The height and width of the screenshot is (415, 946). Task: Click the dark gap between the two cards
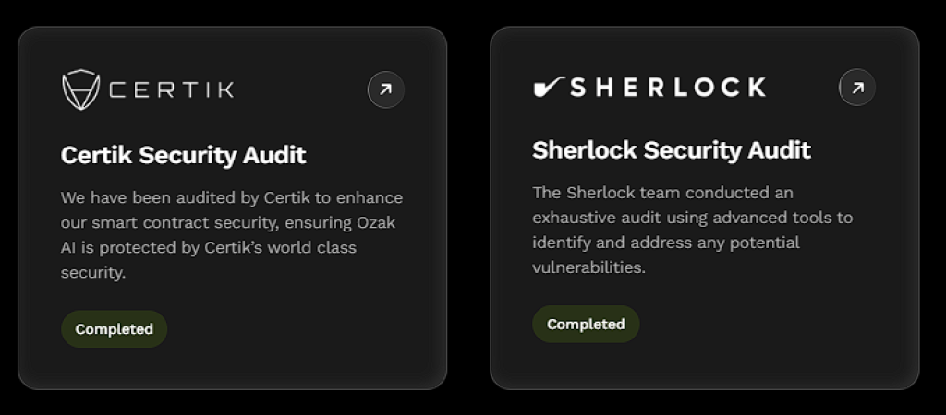468,207
